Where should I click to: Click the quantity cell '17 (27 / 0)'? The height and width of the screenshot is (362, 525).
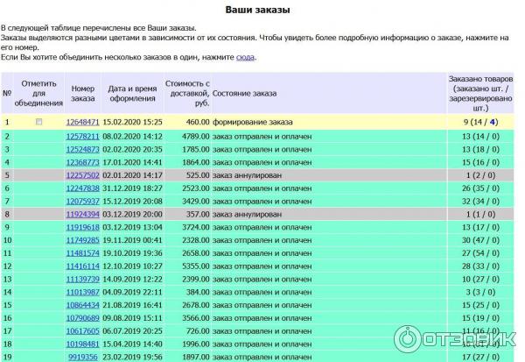tap(480, 358)
